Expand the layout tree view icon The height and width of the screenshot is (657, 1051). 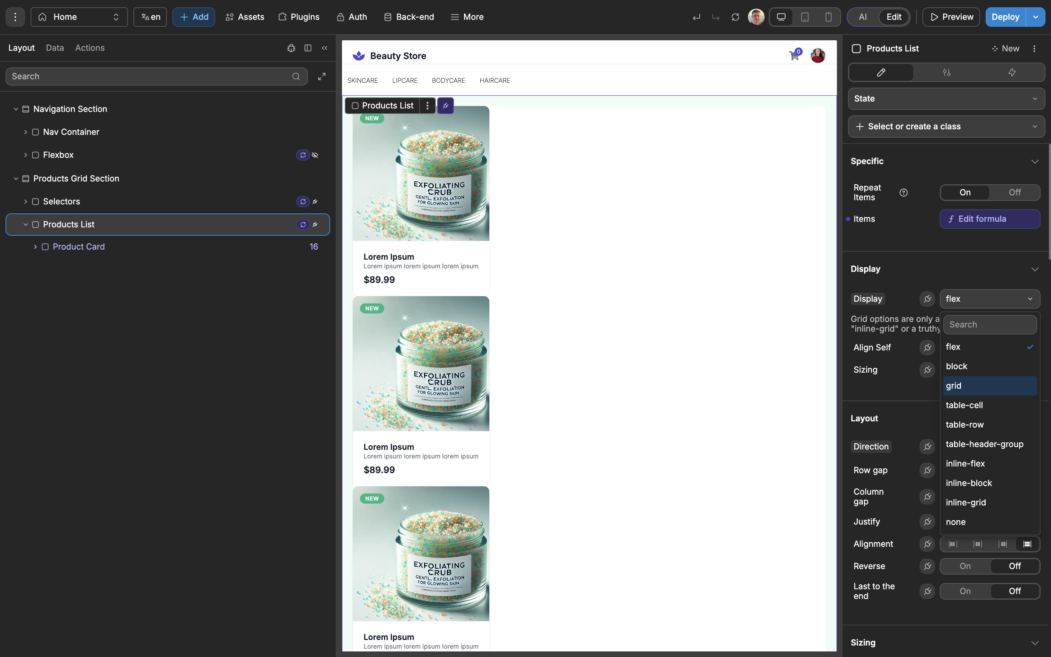322,76
